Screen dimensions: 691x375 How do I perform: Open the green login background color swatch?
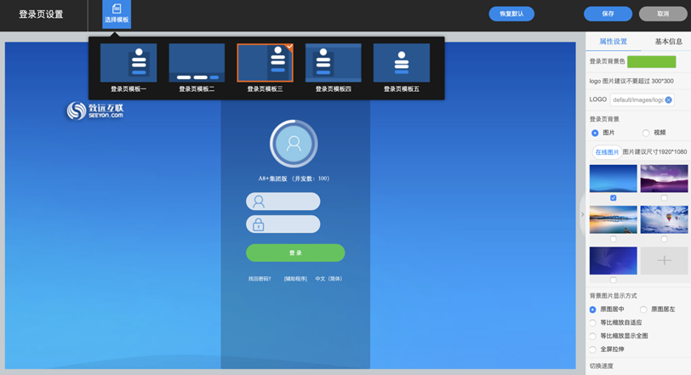(651, 62)
